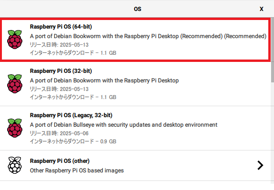The image size is (274, 190).
Task: Open Raspberry Pi OS (other) title entry
Action: click(x=59, y=161)
